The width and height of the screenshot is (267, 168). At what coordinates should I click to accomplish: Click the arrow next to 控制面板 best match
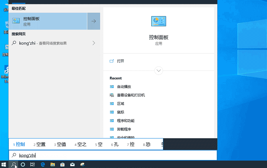(94, 21)
